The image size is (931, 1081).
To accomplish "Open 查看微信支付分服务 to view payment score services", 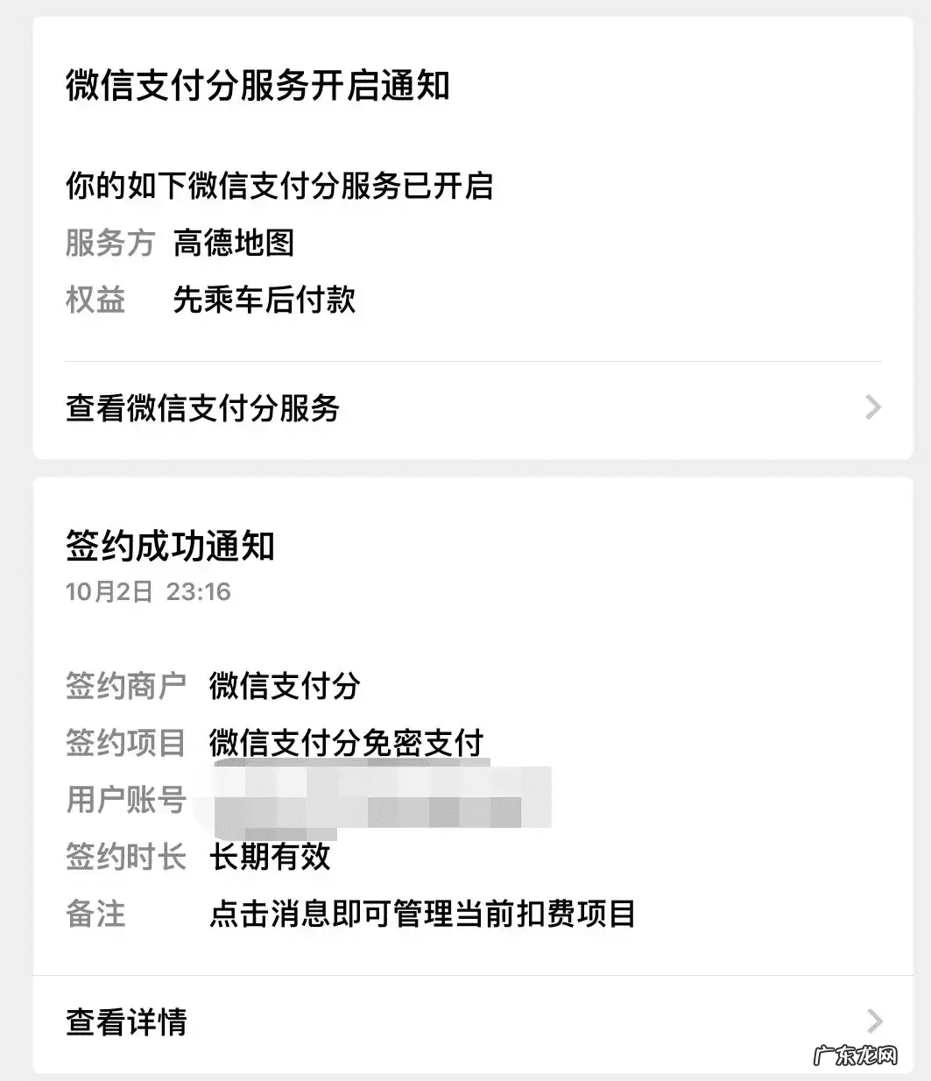I will [x=203, y=408].
